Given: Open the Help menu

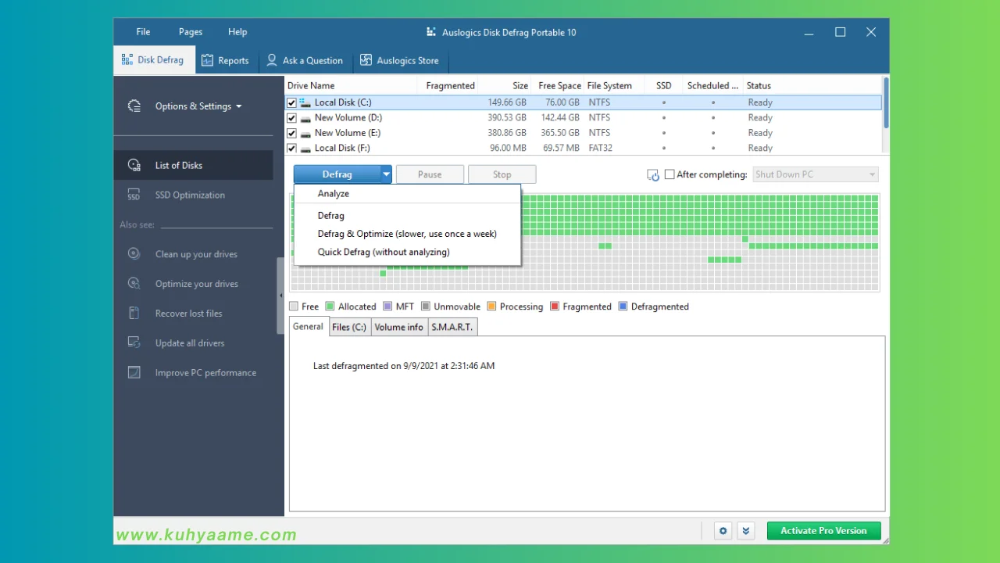Looking at the screenshot, I should (237, 32).
